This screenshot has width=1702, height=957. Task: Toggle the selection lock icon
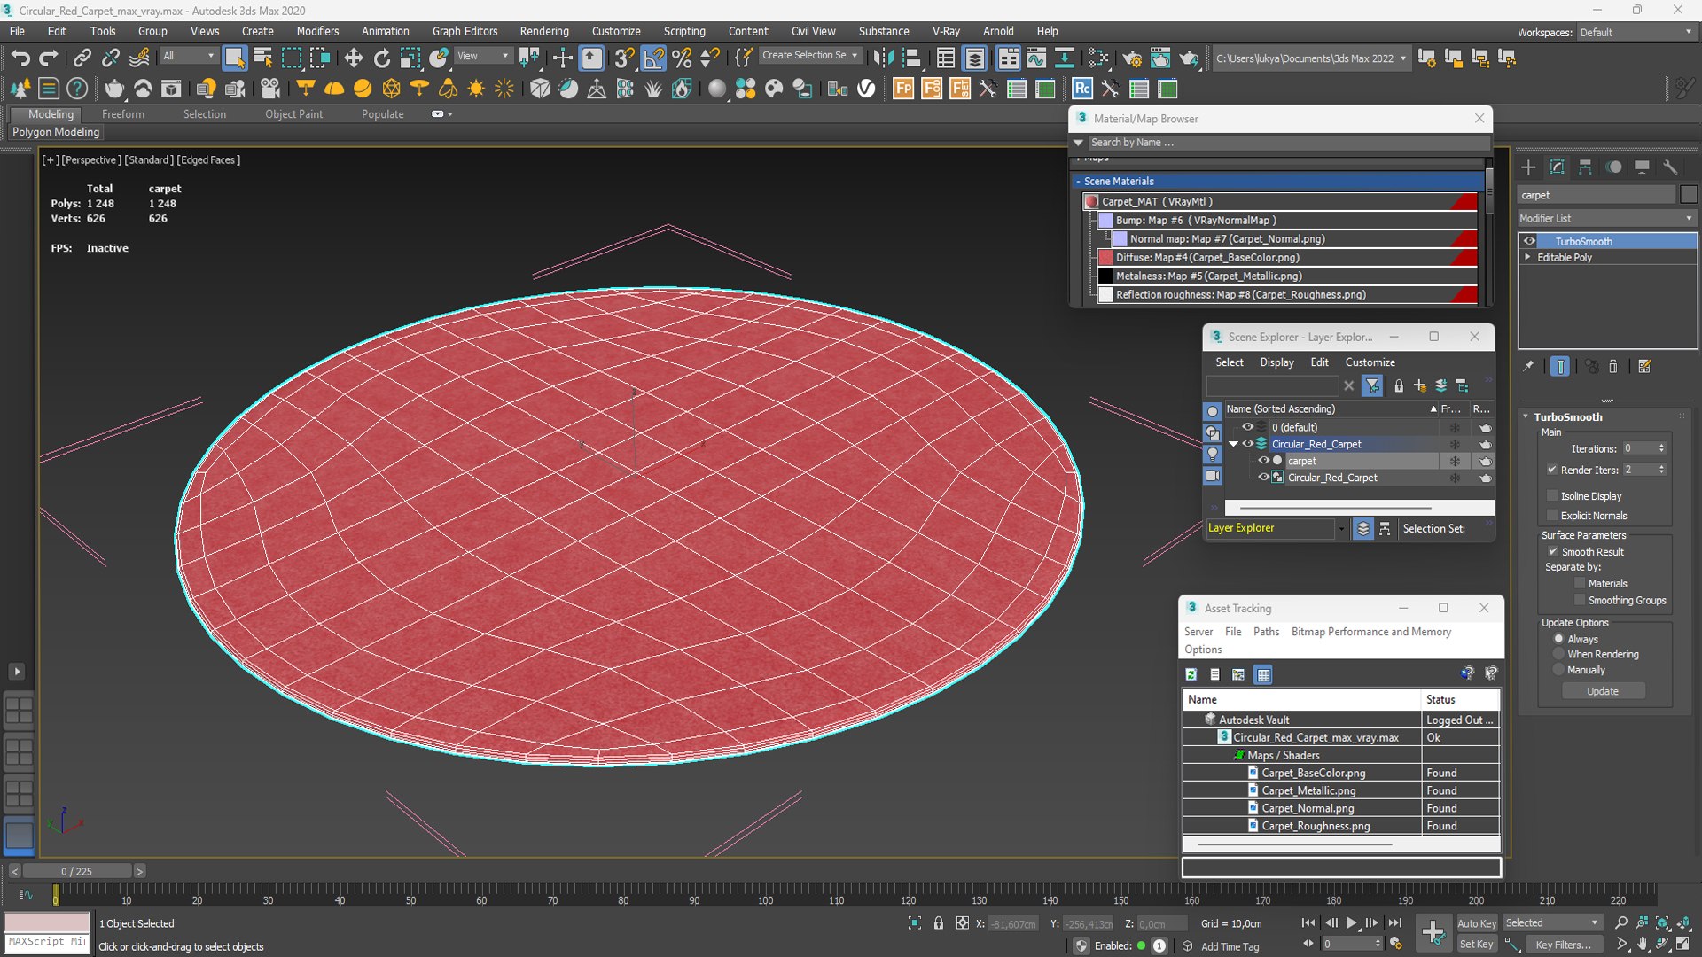tap(939, 923)
